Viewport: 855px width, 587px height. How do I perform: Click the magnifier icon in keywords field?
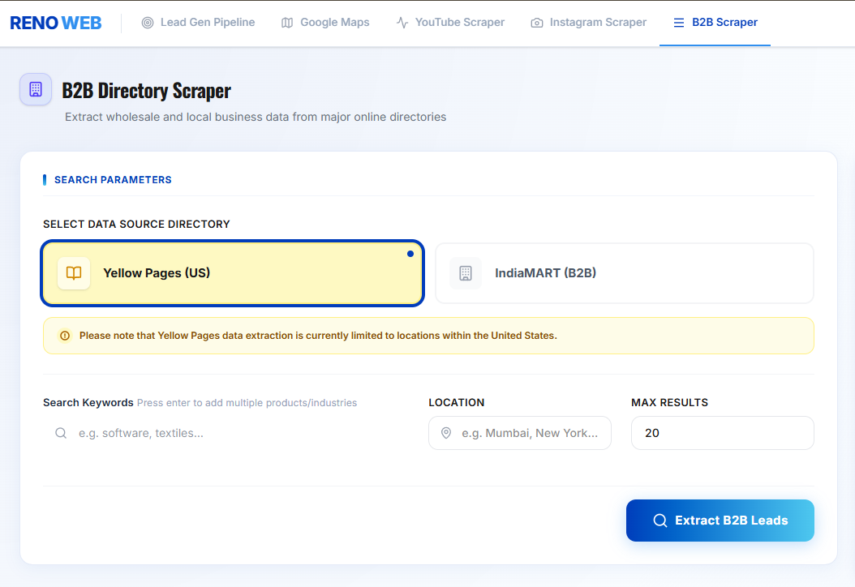tap(61, 433)
